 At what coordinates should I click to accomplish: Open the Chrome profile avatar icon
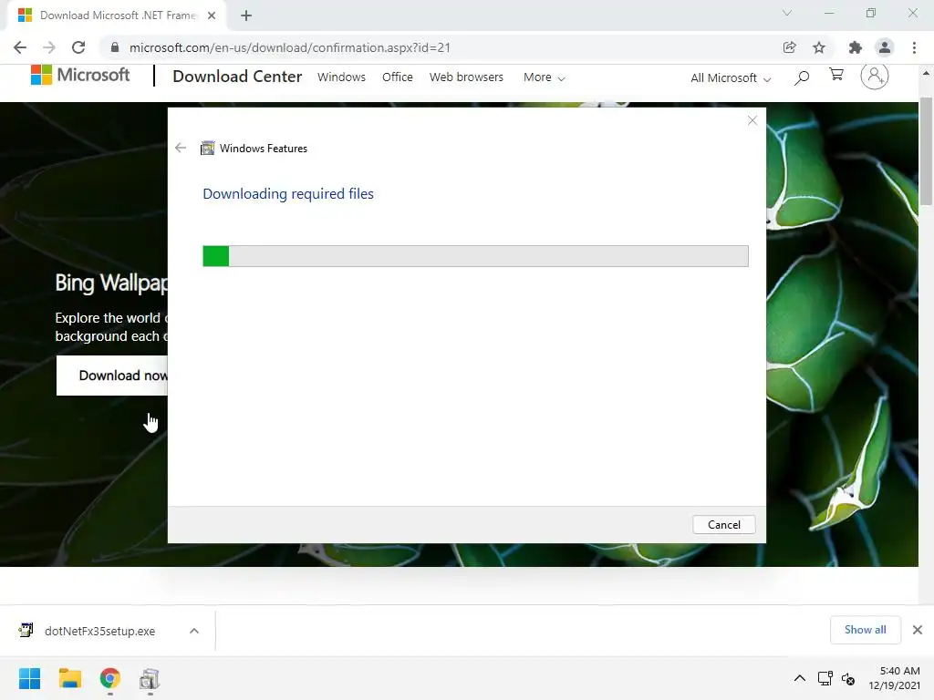885,47
